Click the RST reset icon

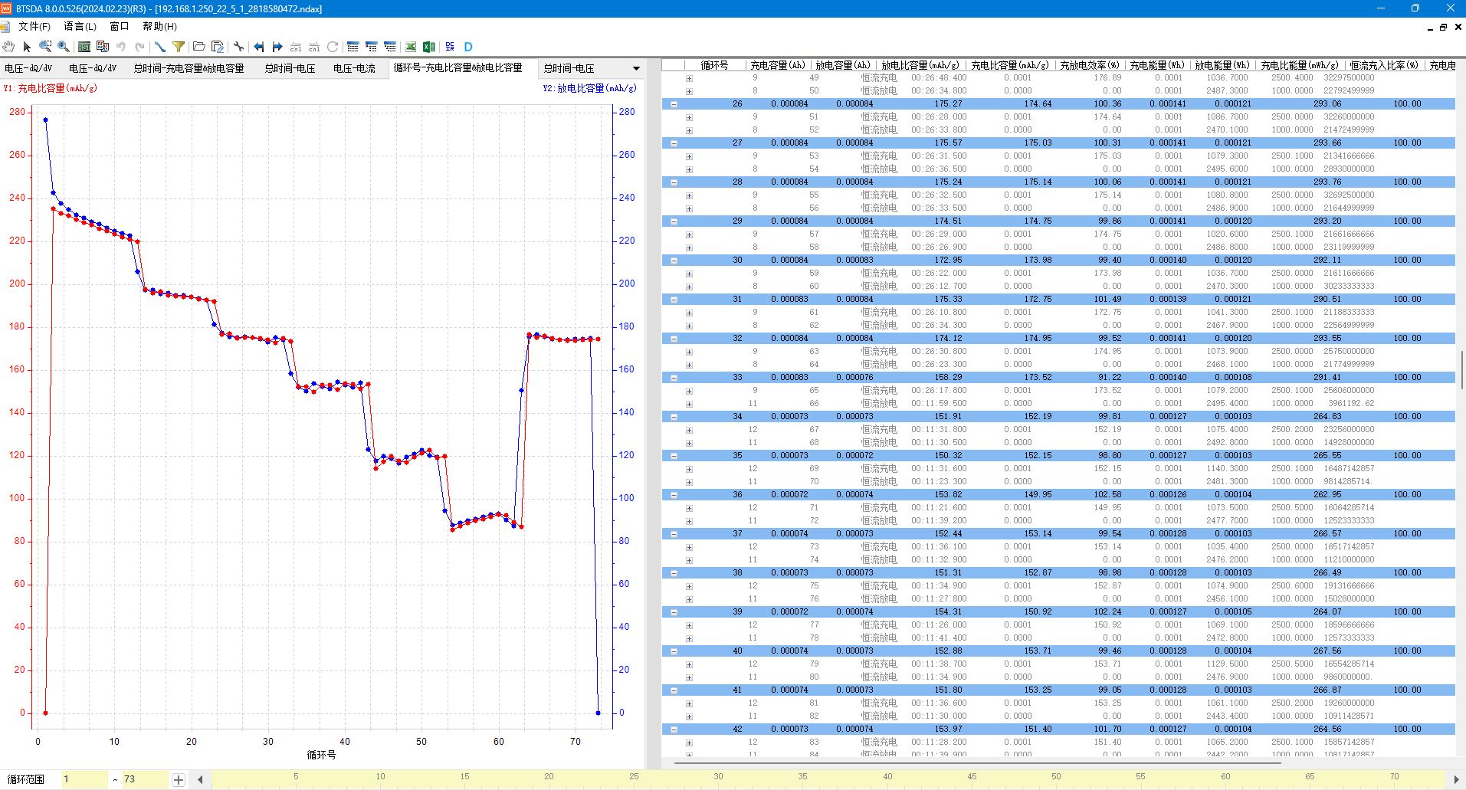(x=84, y=47)
